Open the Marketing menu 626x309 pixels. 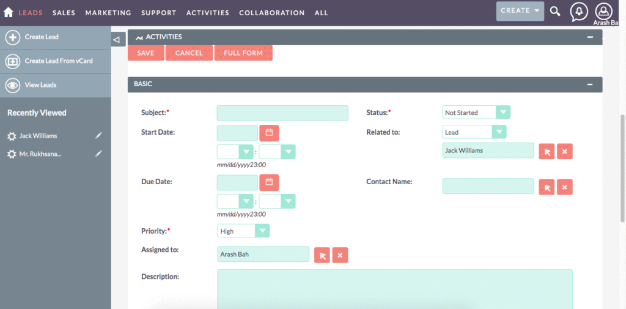click(108, 13)
